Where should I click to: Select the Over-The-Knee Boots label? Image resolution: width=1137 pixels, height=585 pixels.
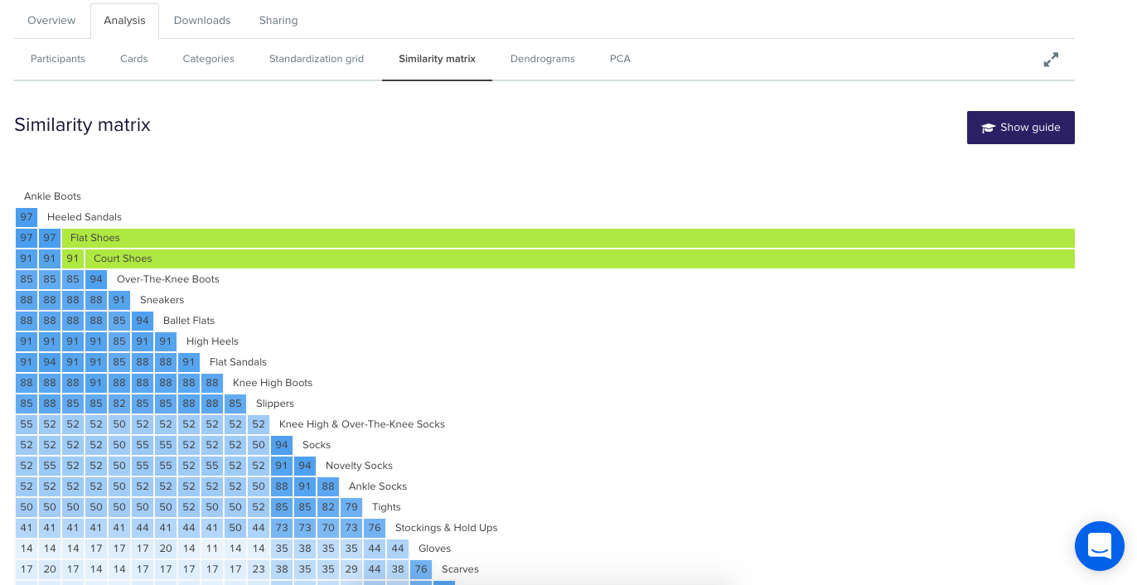(x=168, y=279)
